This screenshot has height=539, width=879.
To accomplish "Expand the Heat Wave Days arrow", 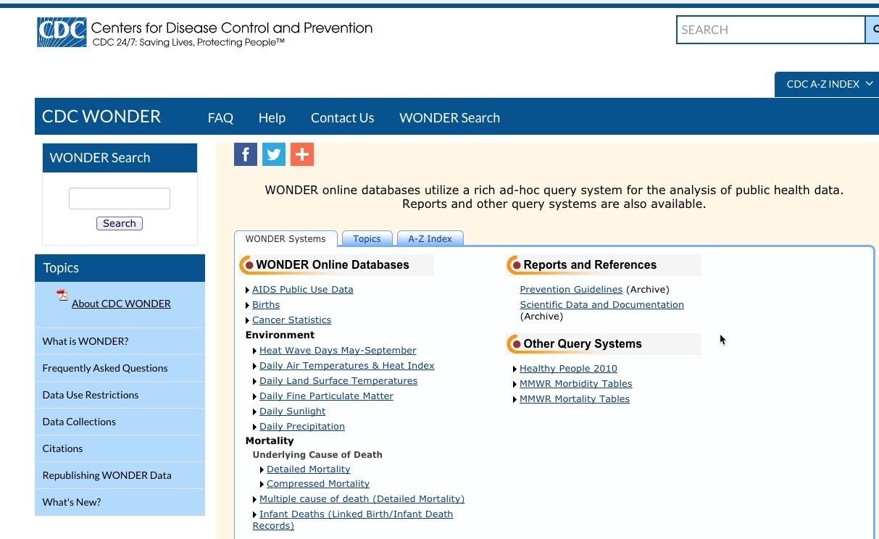I will click(255, 351).
